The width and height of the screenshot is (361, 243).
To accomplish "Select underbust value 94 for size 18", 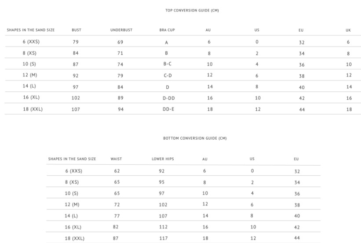I will [x=120, y=109].
